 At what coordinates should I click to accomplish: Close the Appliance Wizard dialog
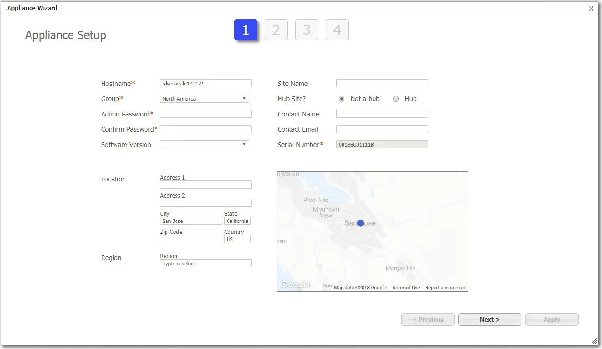click(x=591, y=8)
